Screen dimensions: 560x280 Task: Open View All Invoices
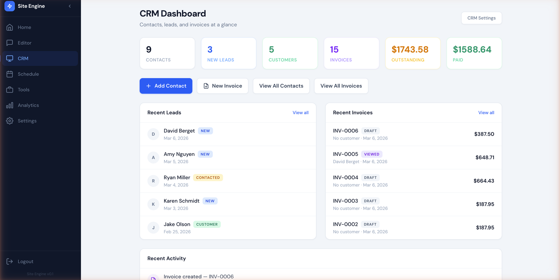coord(341,86)
